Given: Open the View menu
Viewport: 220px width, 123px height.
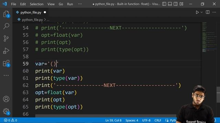Looking at the screenshot, I should (x=51, y=4).
